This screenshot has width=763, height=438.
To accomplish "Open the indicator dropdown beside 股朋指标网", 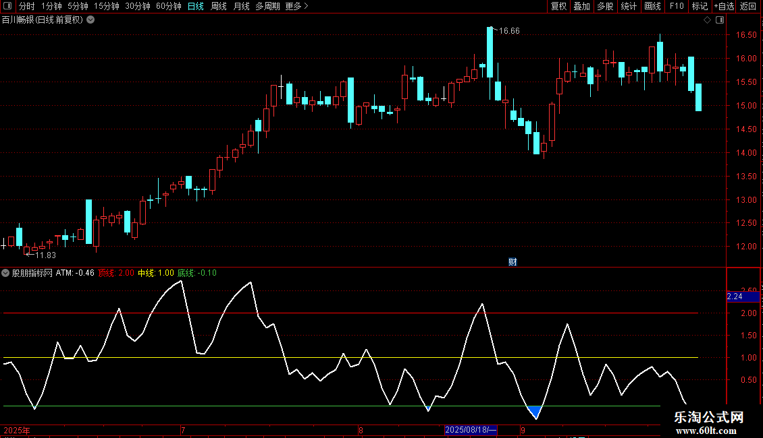I will pos(5,273).
